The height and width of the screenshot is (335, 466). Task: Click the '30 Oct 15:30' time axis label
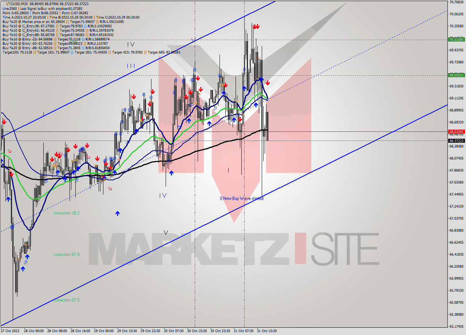pyautogui.click(x=197, y=331)
